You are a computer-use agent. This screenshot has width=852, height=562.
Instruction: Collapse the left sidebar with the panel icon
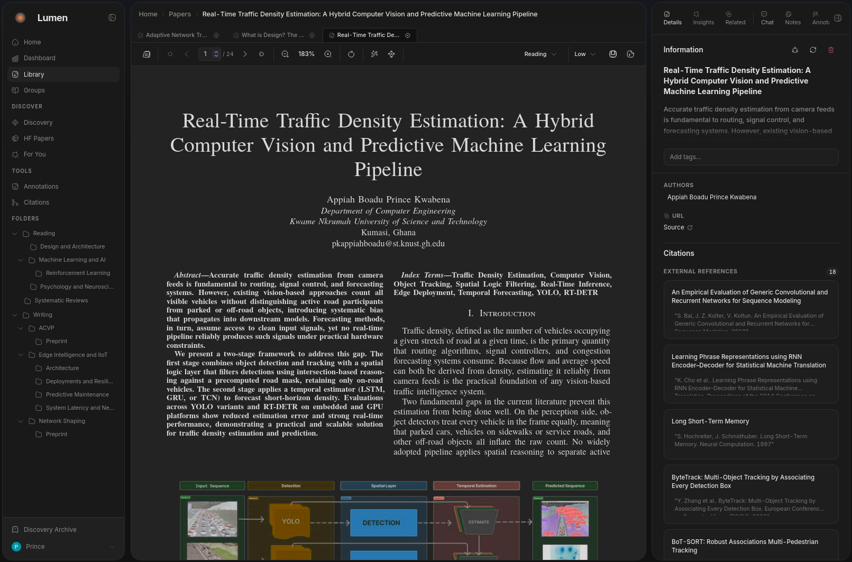[112, 17]
